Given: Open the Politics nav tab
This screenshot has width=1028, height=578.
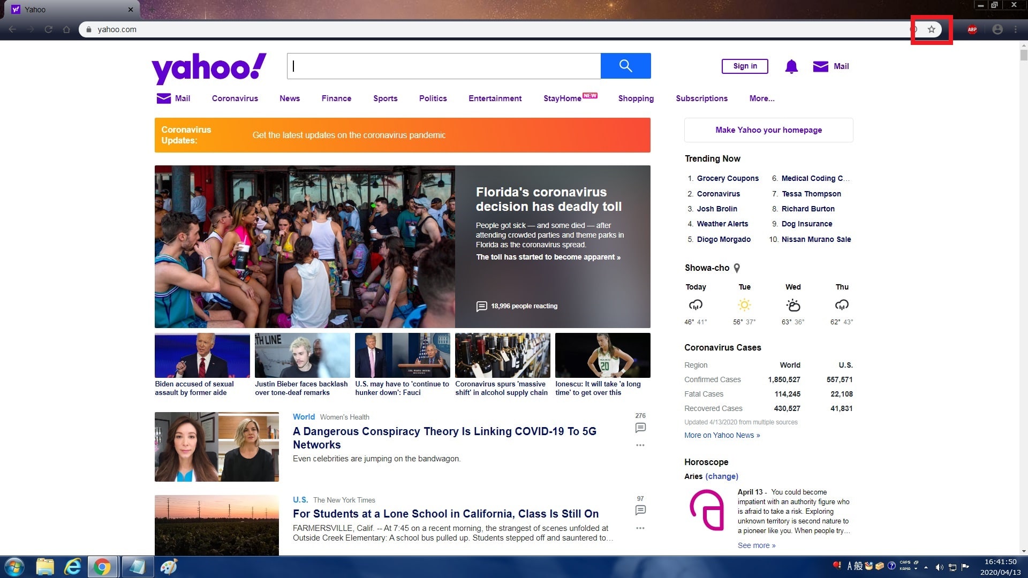Looking at the screenshot, I should pos(433,98).
